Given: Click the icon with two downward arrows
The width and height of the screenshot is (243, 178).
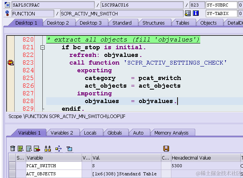Looking at the screenshot, I should tap(48, 148).
